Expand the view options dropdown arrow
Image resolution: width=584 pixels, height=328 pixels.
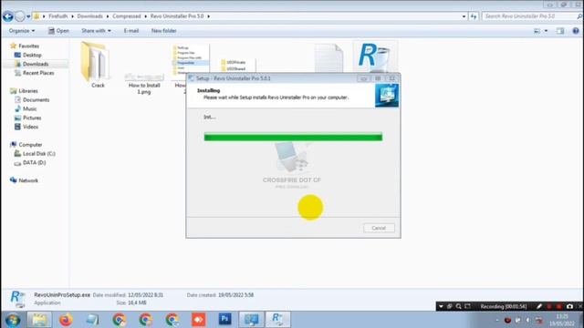[546, 31]
